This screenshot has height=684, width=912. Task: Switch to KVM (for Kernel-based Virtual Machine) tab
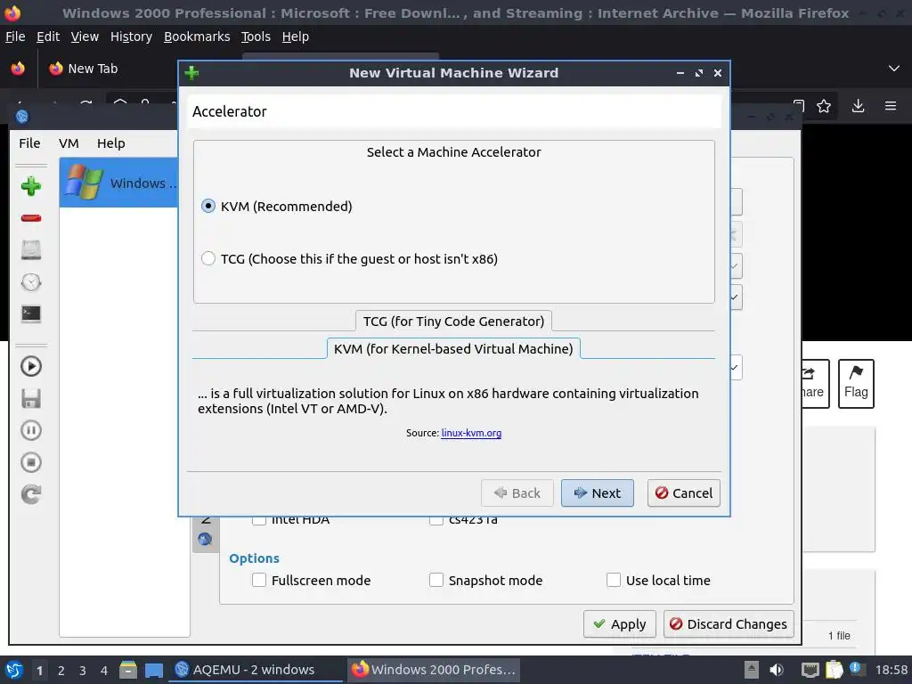coord(453,348)
